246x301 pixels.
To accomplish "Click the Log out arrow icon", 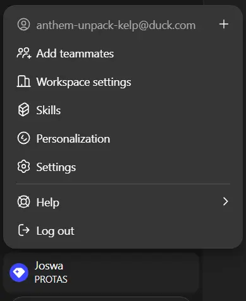I will tap(23, 230).
